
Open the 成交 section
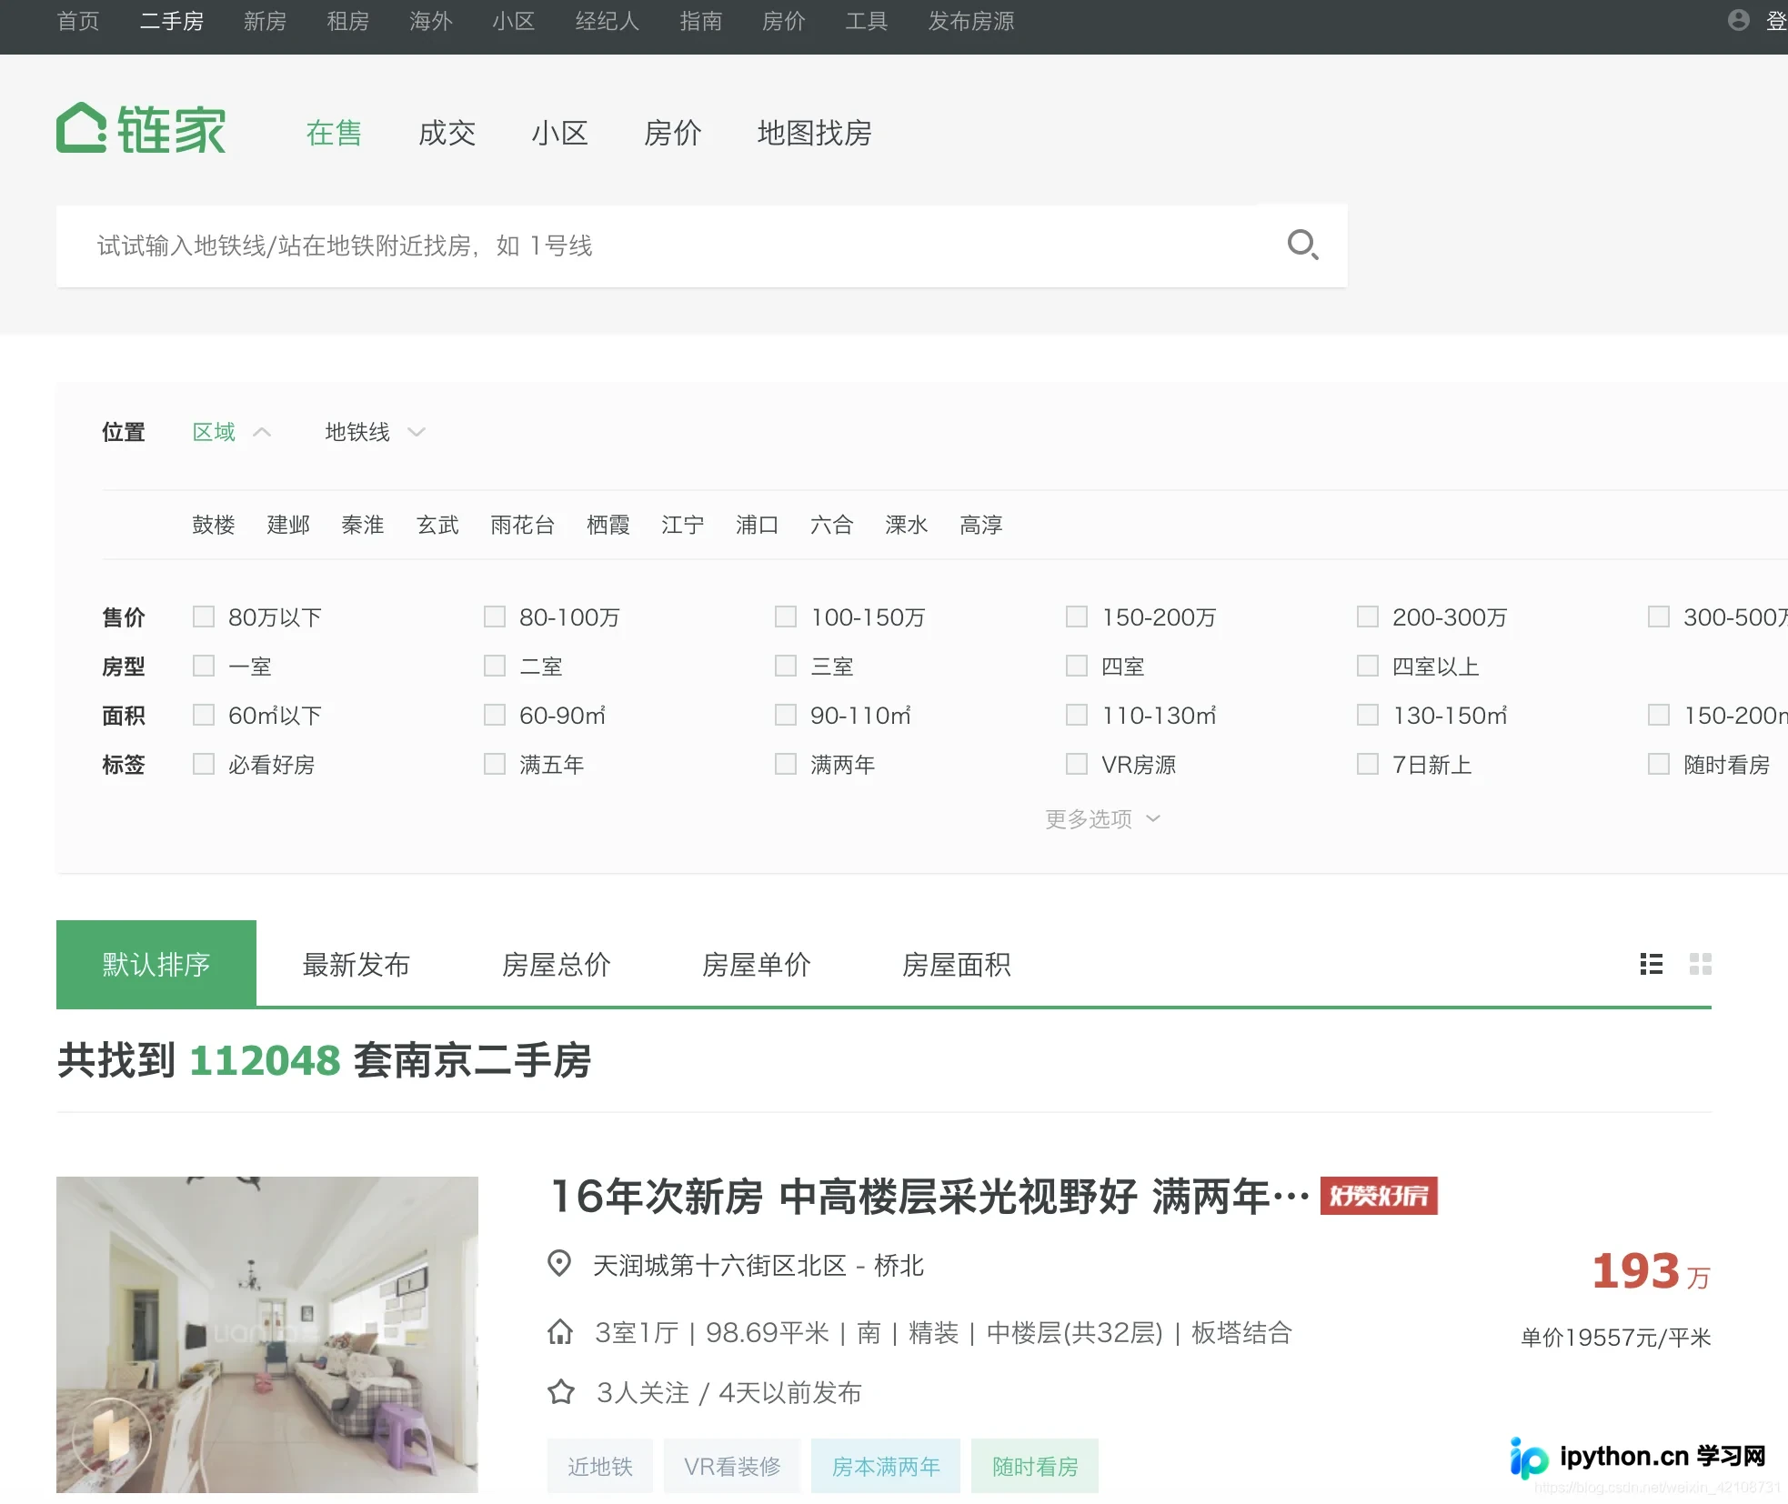(447, 133)
